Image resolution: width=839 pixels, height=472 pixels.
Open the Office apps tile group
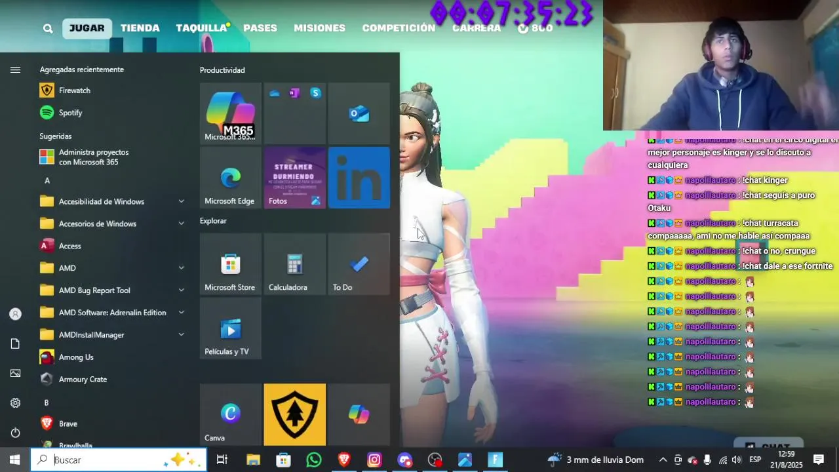coord(294,113)
